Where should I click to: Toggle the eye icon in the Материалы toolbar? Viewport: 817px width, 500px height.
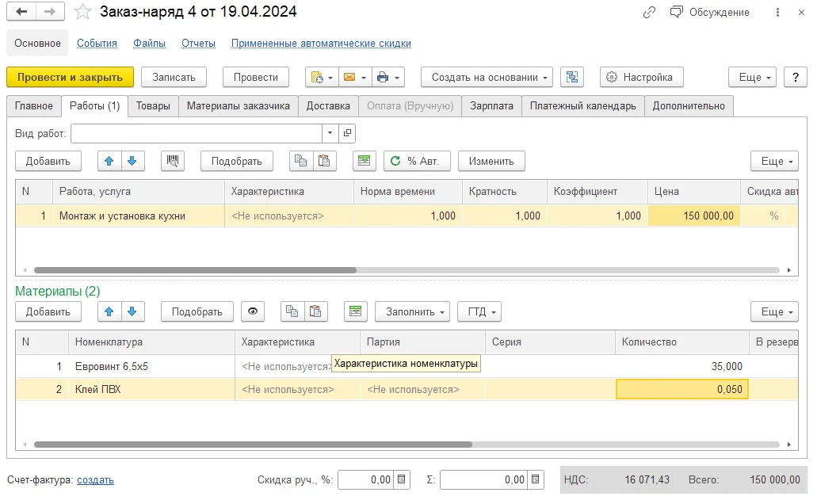(253, 311)
